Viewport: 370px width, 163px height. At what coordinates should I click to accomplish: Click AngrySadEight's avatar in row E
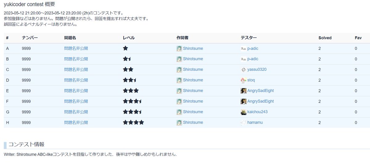[243, 91]
